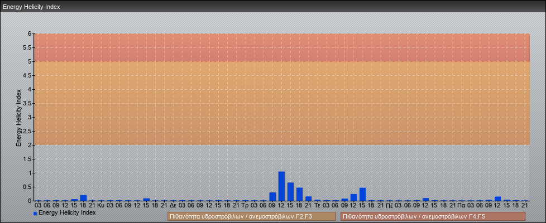Click the bar at hour 12 after Τε

coord(353,197)
